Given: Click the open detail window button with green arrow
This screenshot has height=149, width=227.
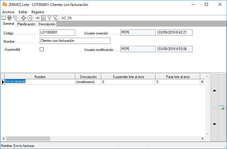Looking at the screenshot, I should tap(222, 107).
